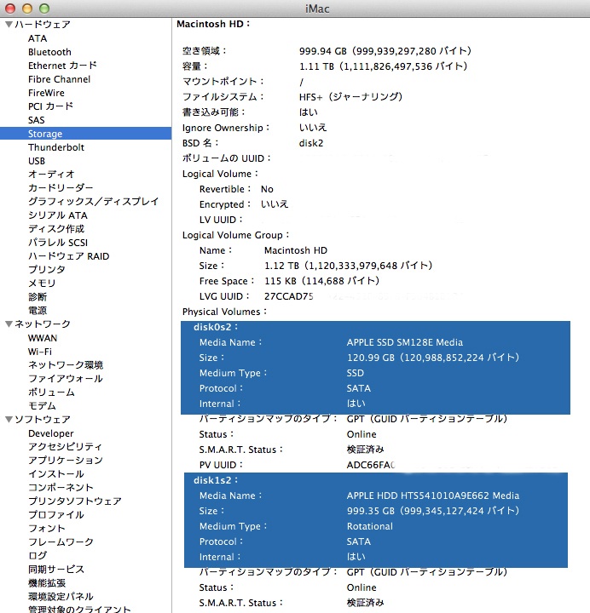Select シリアル ATA in the sidebar

(58, 215)
